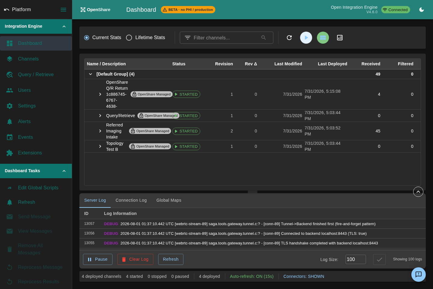433x289 pixels.
Task: Click the BETA warning badge
Action: pyautogui.click(x=188, y=10)
